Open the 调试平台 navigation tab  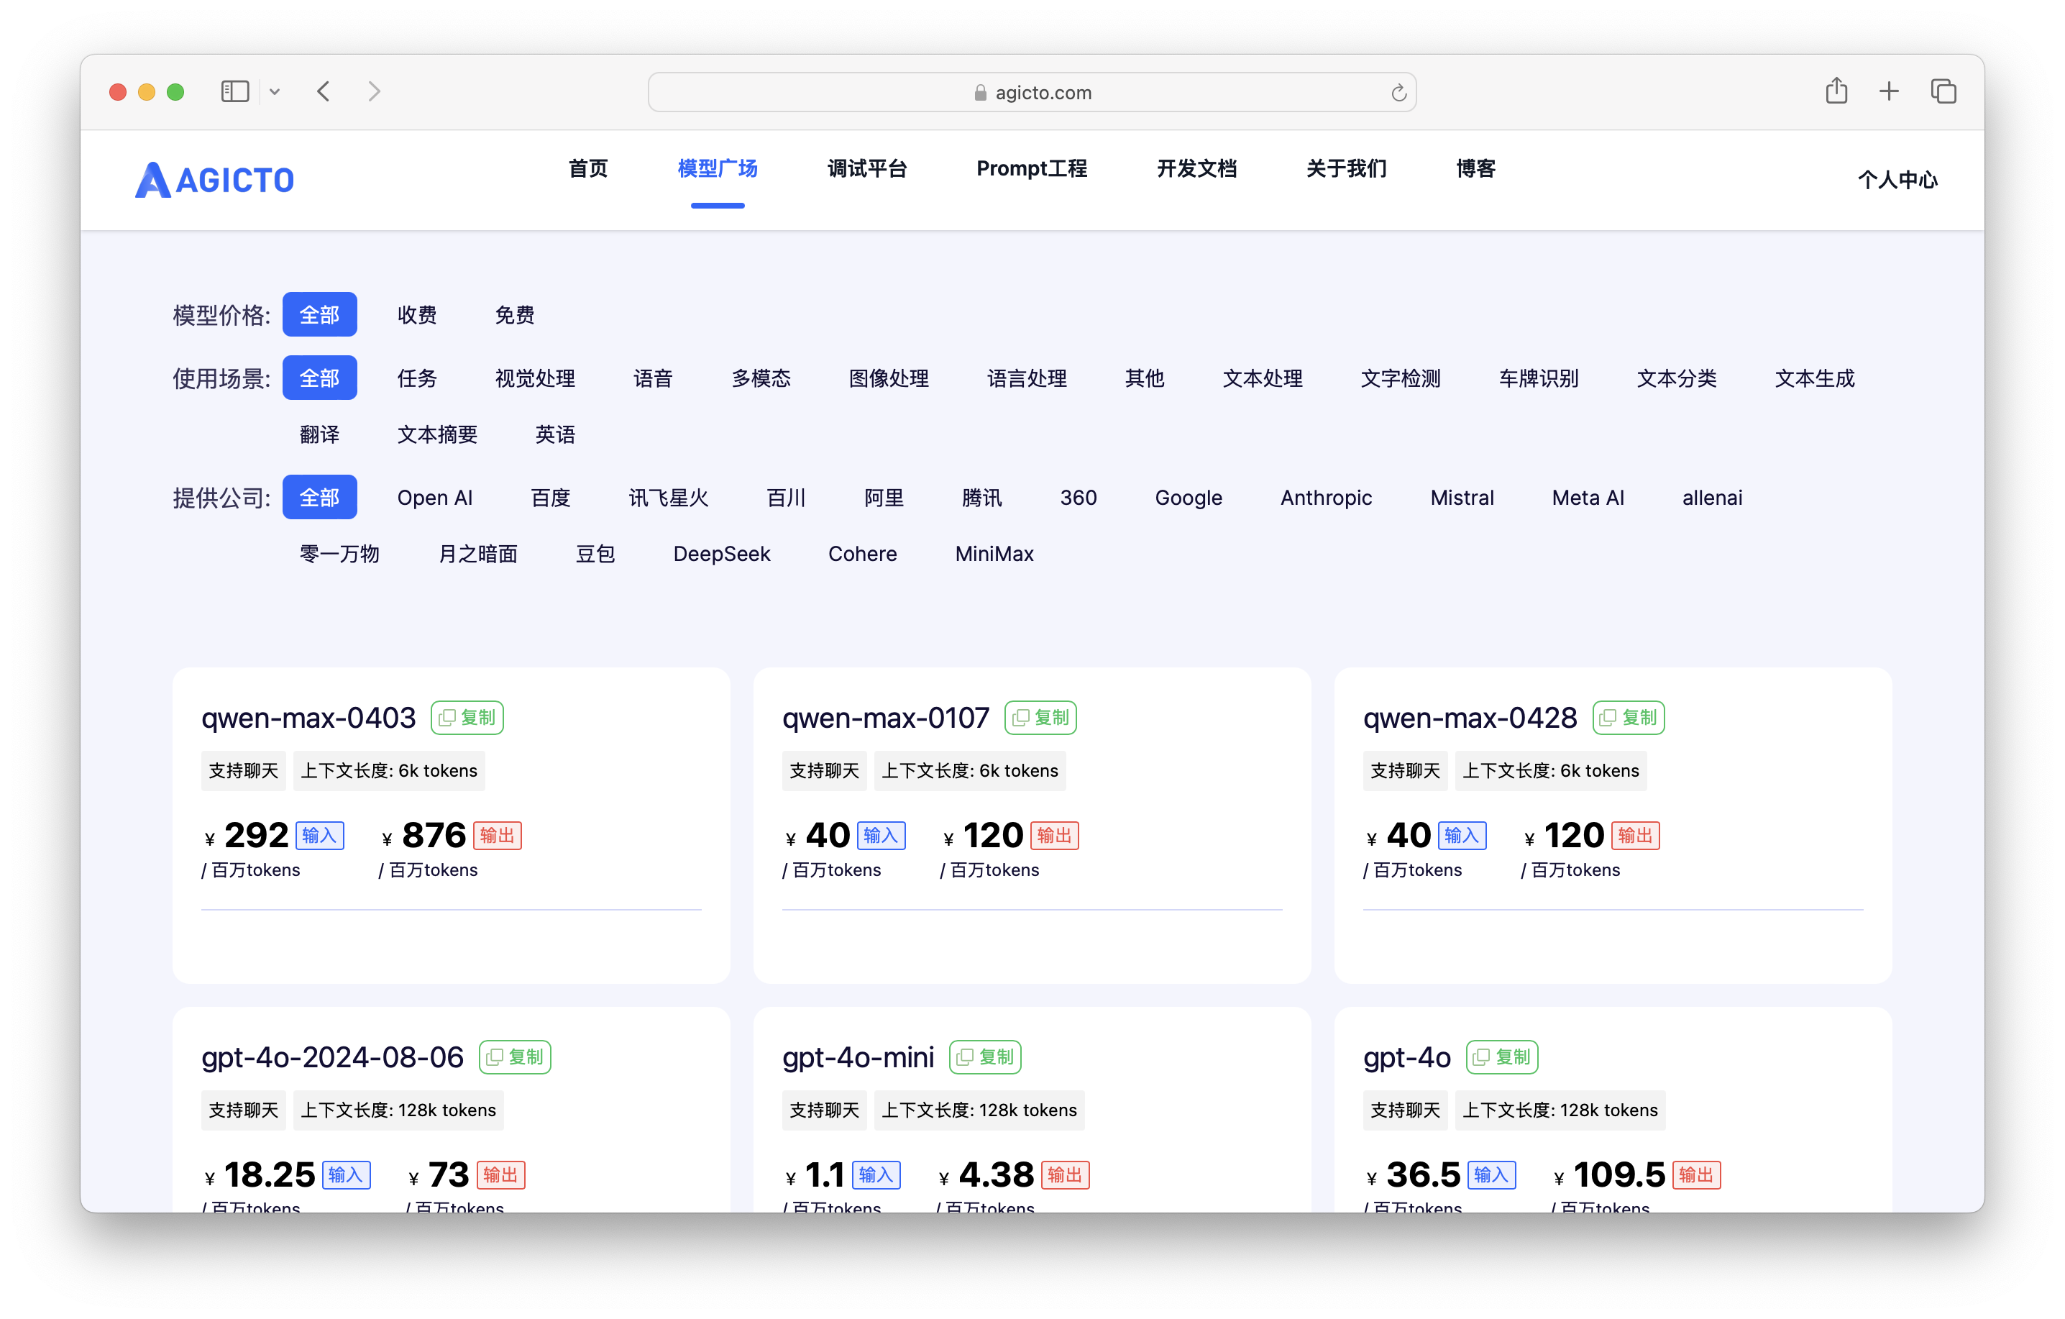pyautogui.click(x=867, y=168)
